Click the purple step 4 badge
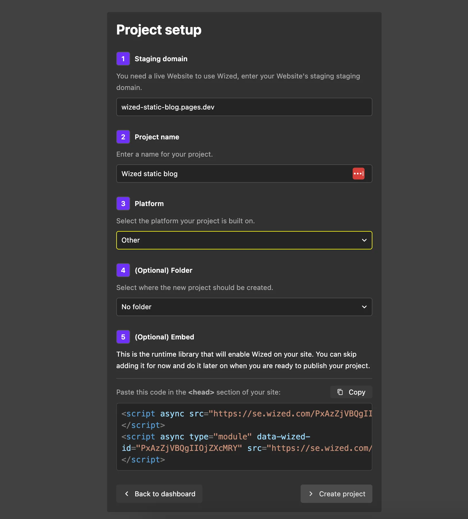This screenshot has height=519, width=468. 123,270
